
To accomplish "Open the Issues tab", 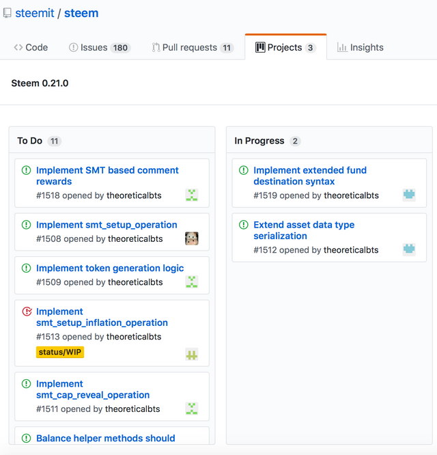I will coord(100,48).
